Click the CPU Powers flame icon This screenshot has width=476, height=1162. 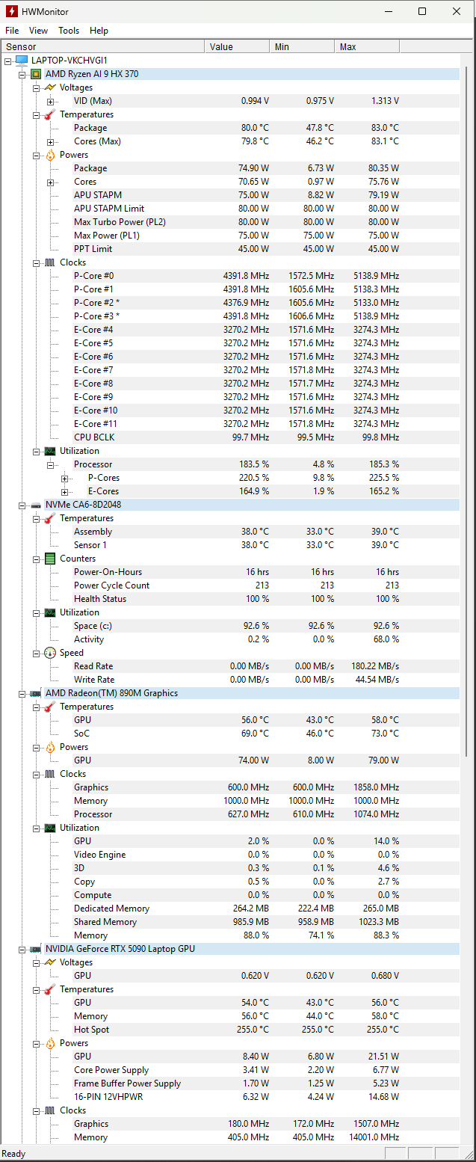point(50,155)
